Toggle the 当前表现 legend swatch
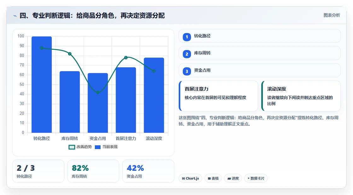Image resolution: width=353 pixels, height=195 pixels. coord(97,147)
